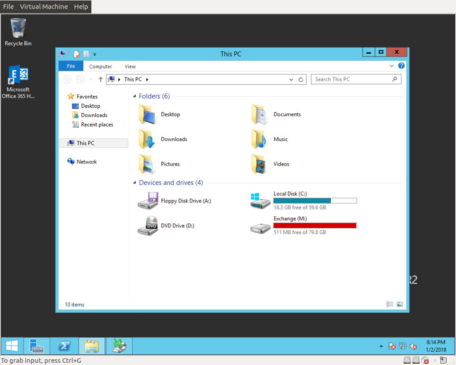Select Floppy Disk Drive (A:)
456x365 pixels.
pyautogui.click(x=175, y=201)
